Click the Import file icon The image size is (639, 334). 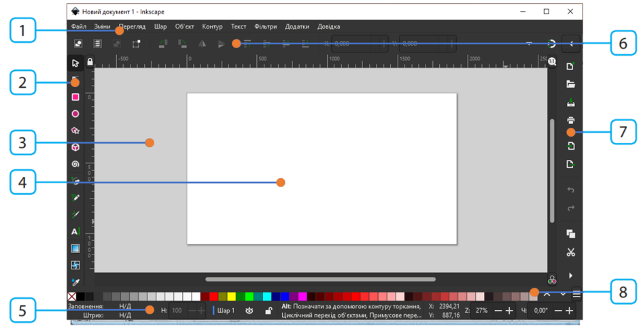pyautogui.click(x=570, y=146)
